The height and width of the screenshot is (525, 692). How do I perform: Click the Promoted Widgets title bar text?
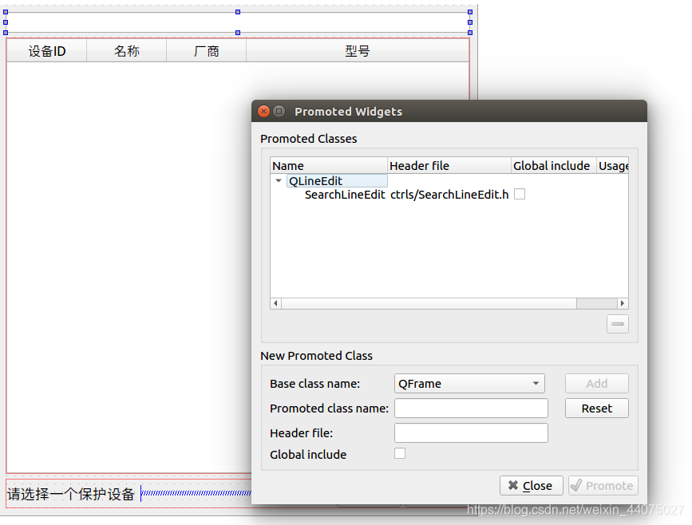(348, 112)
